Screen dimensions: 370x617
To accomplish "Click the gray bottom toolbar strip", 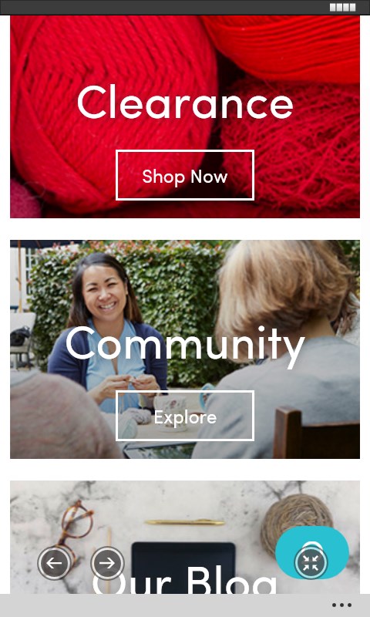I will (185, 605).
